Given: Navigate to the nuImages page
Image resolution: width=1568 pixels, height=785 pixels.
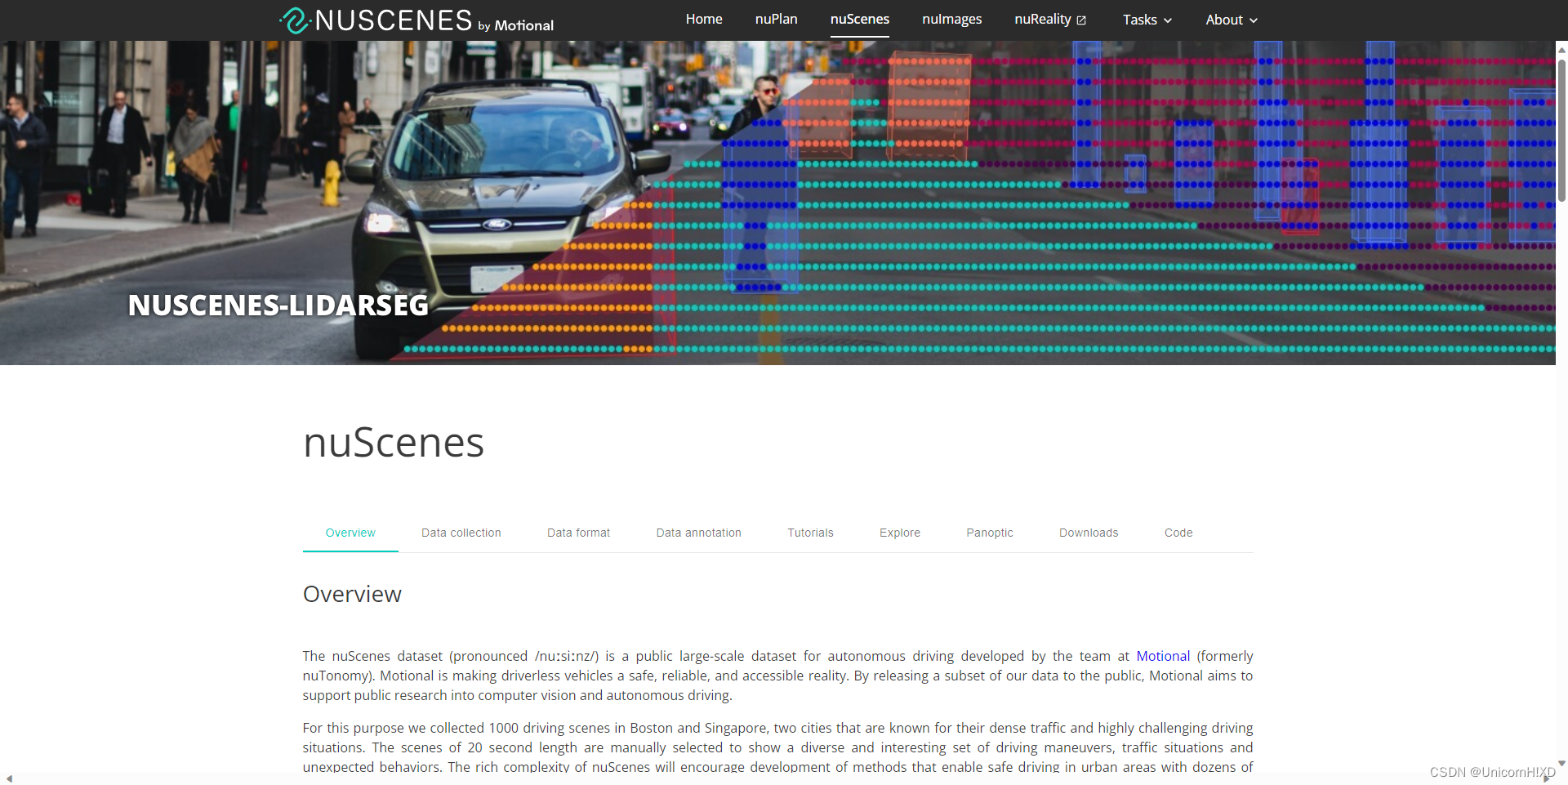Looking at the screenshot, I should (x=951, y=19).
